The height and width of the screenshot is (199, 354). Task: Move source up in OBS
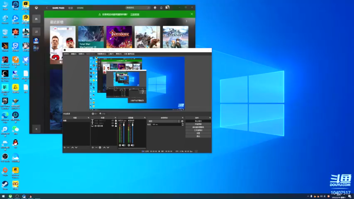[x=104, y=148]
